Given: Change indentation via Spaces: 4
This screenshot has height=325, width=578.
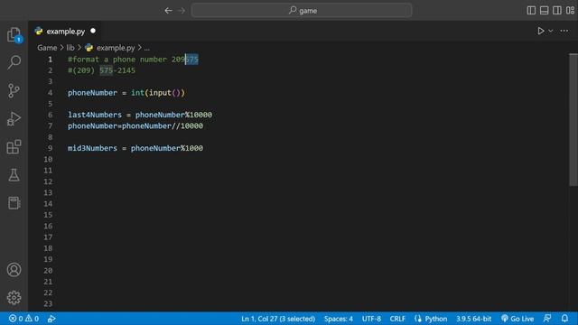Looking at the screenshot, I should 339,319.
